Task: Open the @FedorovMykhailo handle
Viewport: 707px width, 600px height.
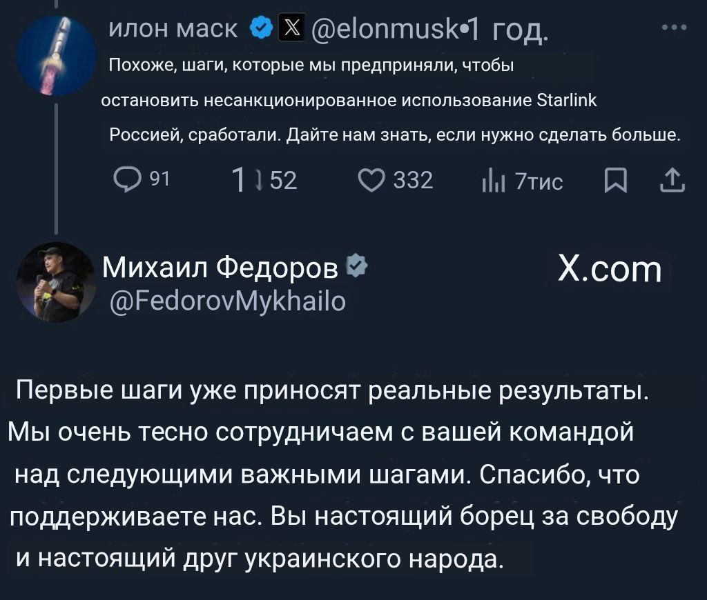Action: pyautogui.click(x=229, y=300)
